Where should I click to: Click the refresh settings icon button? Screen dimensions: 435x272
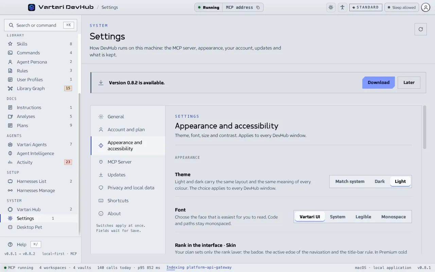pyautogui.click(x=421, y=29)
